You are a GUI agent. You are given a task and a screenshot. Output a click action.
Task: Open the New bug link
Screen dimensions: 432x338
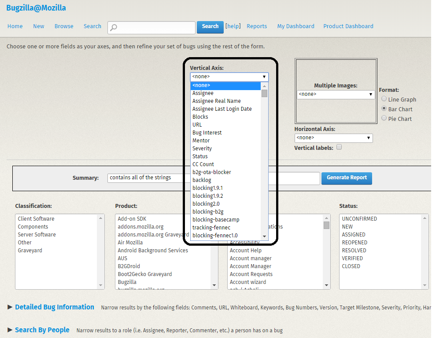39,26
